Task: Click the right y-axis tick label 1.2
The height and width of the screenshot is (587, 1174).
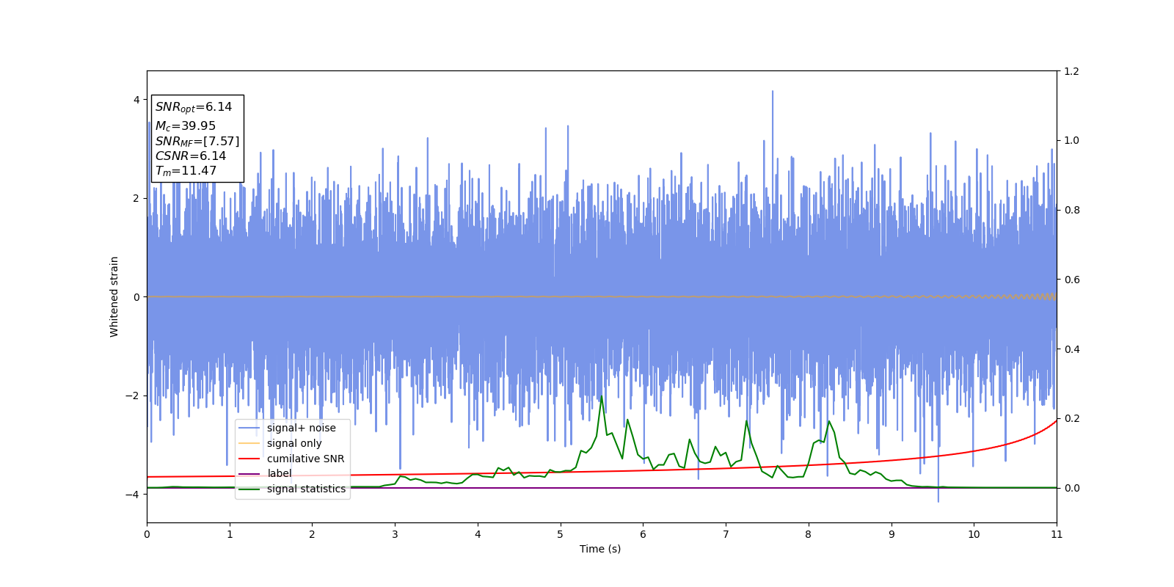Action: 1072,71
